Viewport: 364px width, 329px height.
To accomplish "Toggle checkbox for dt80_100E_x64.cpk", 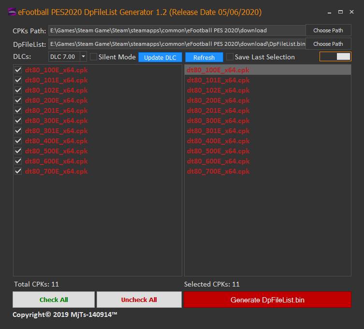I will tap(18, 70).
